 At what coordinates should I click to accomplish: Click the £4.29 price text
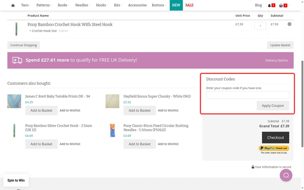[29, 102]
